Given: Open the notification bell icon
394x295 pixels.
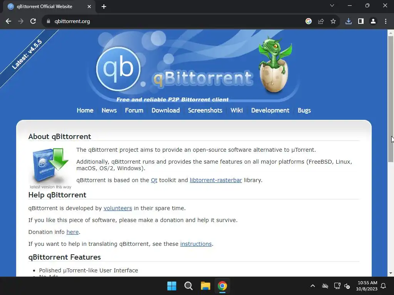Looking at the screenshot, I should [383, 286].
